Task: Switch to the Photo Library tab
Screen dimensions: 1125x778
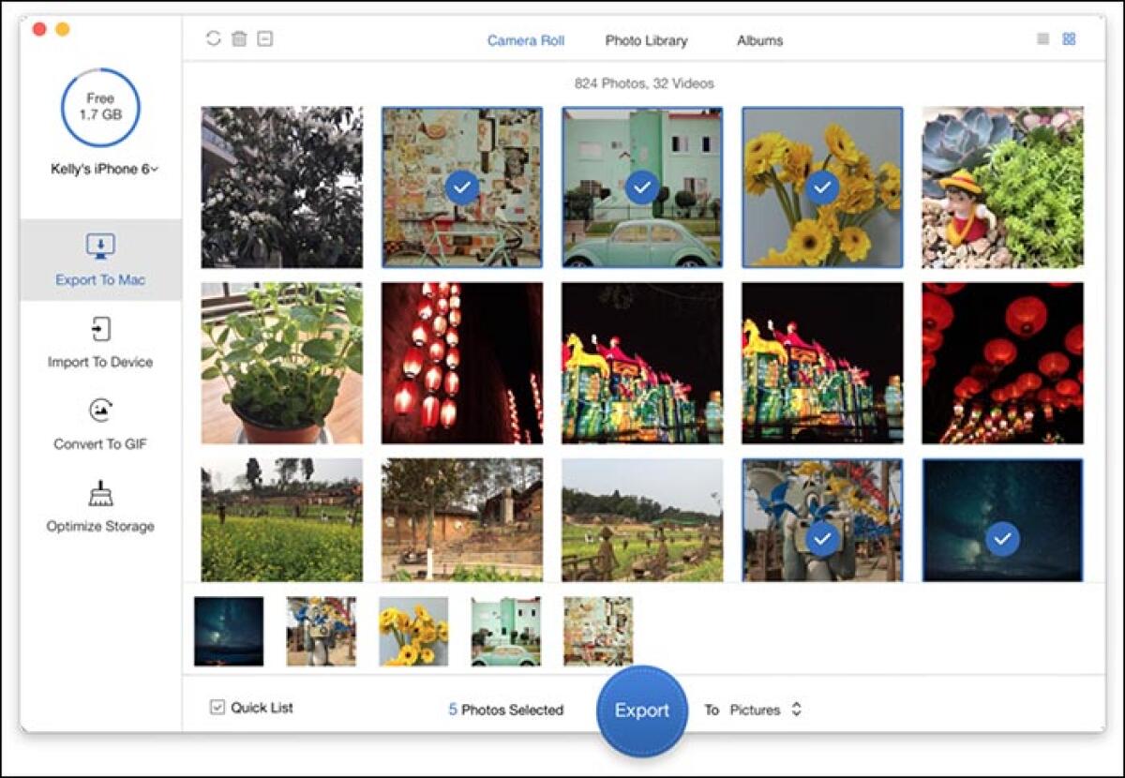Action: (x=646, y=40)
